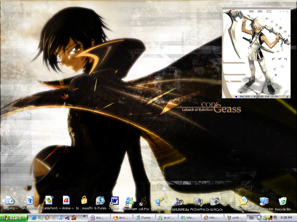This screenshot has width=297, height=222.
Task: Click lightning bolt icon in S.E.C player
Action: (274, 69)
